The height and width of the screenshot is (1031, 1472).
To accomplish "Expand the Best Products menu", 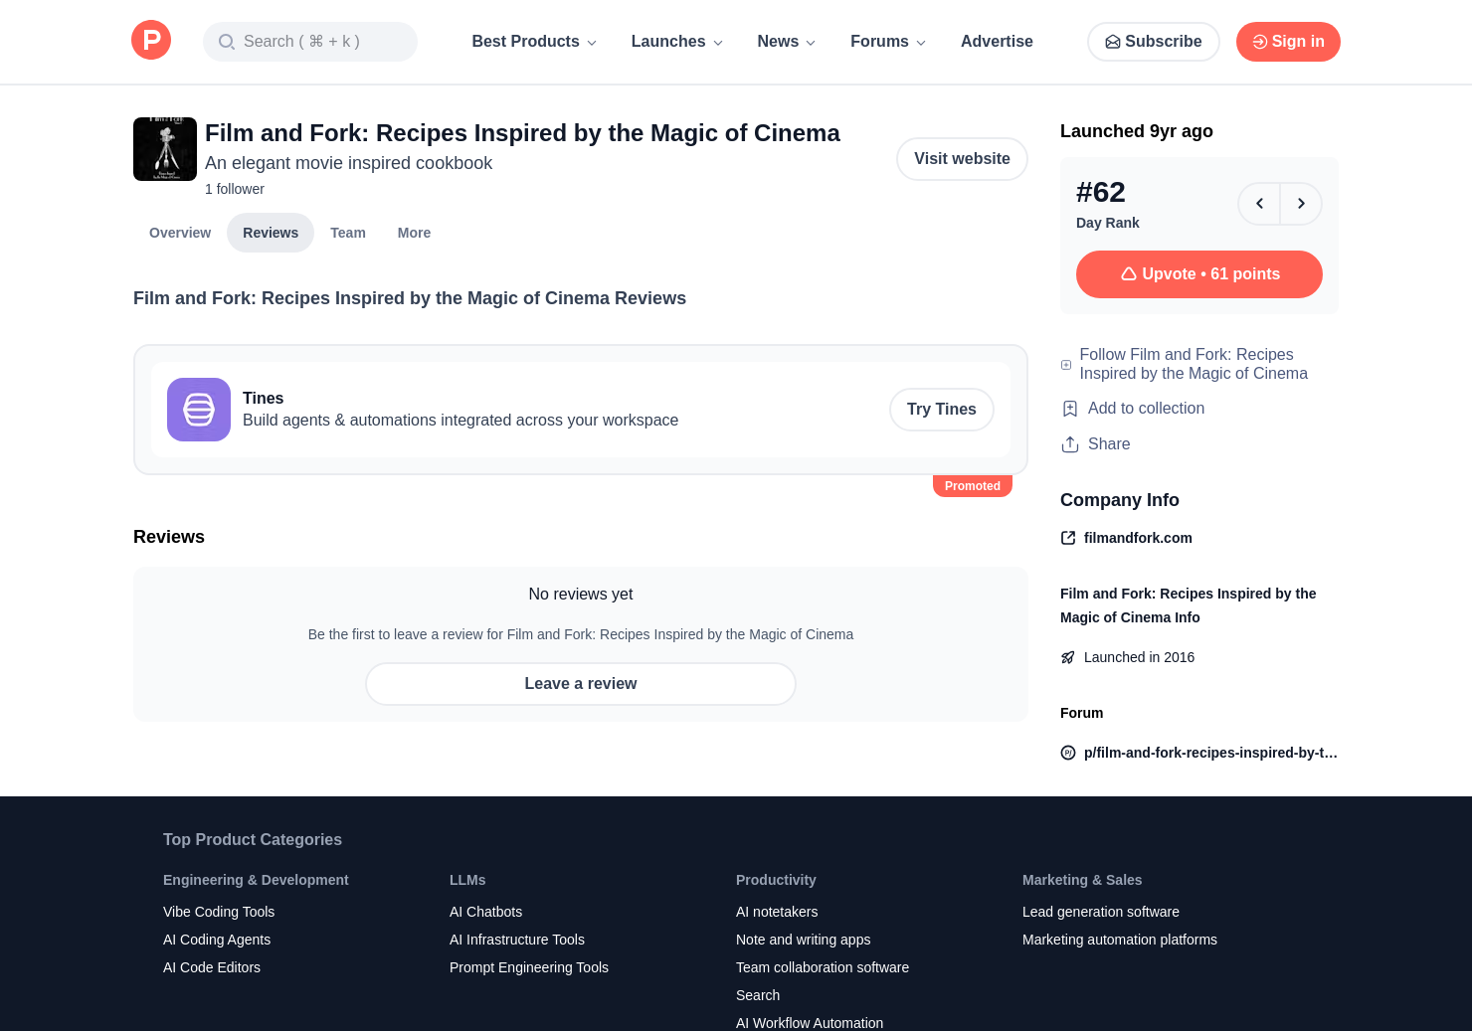I will [x=534, y=42].
